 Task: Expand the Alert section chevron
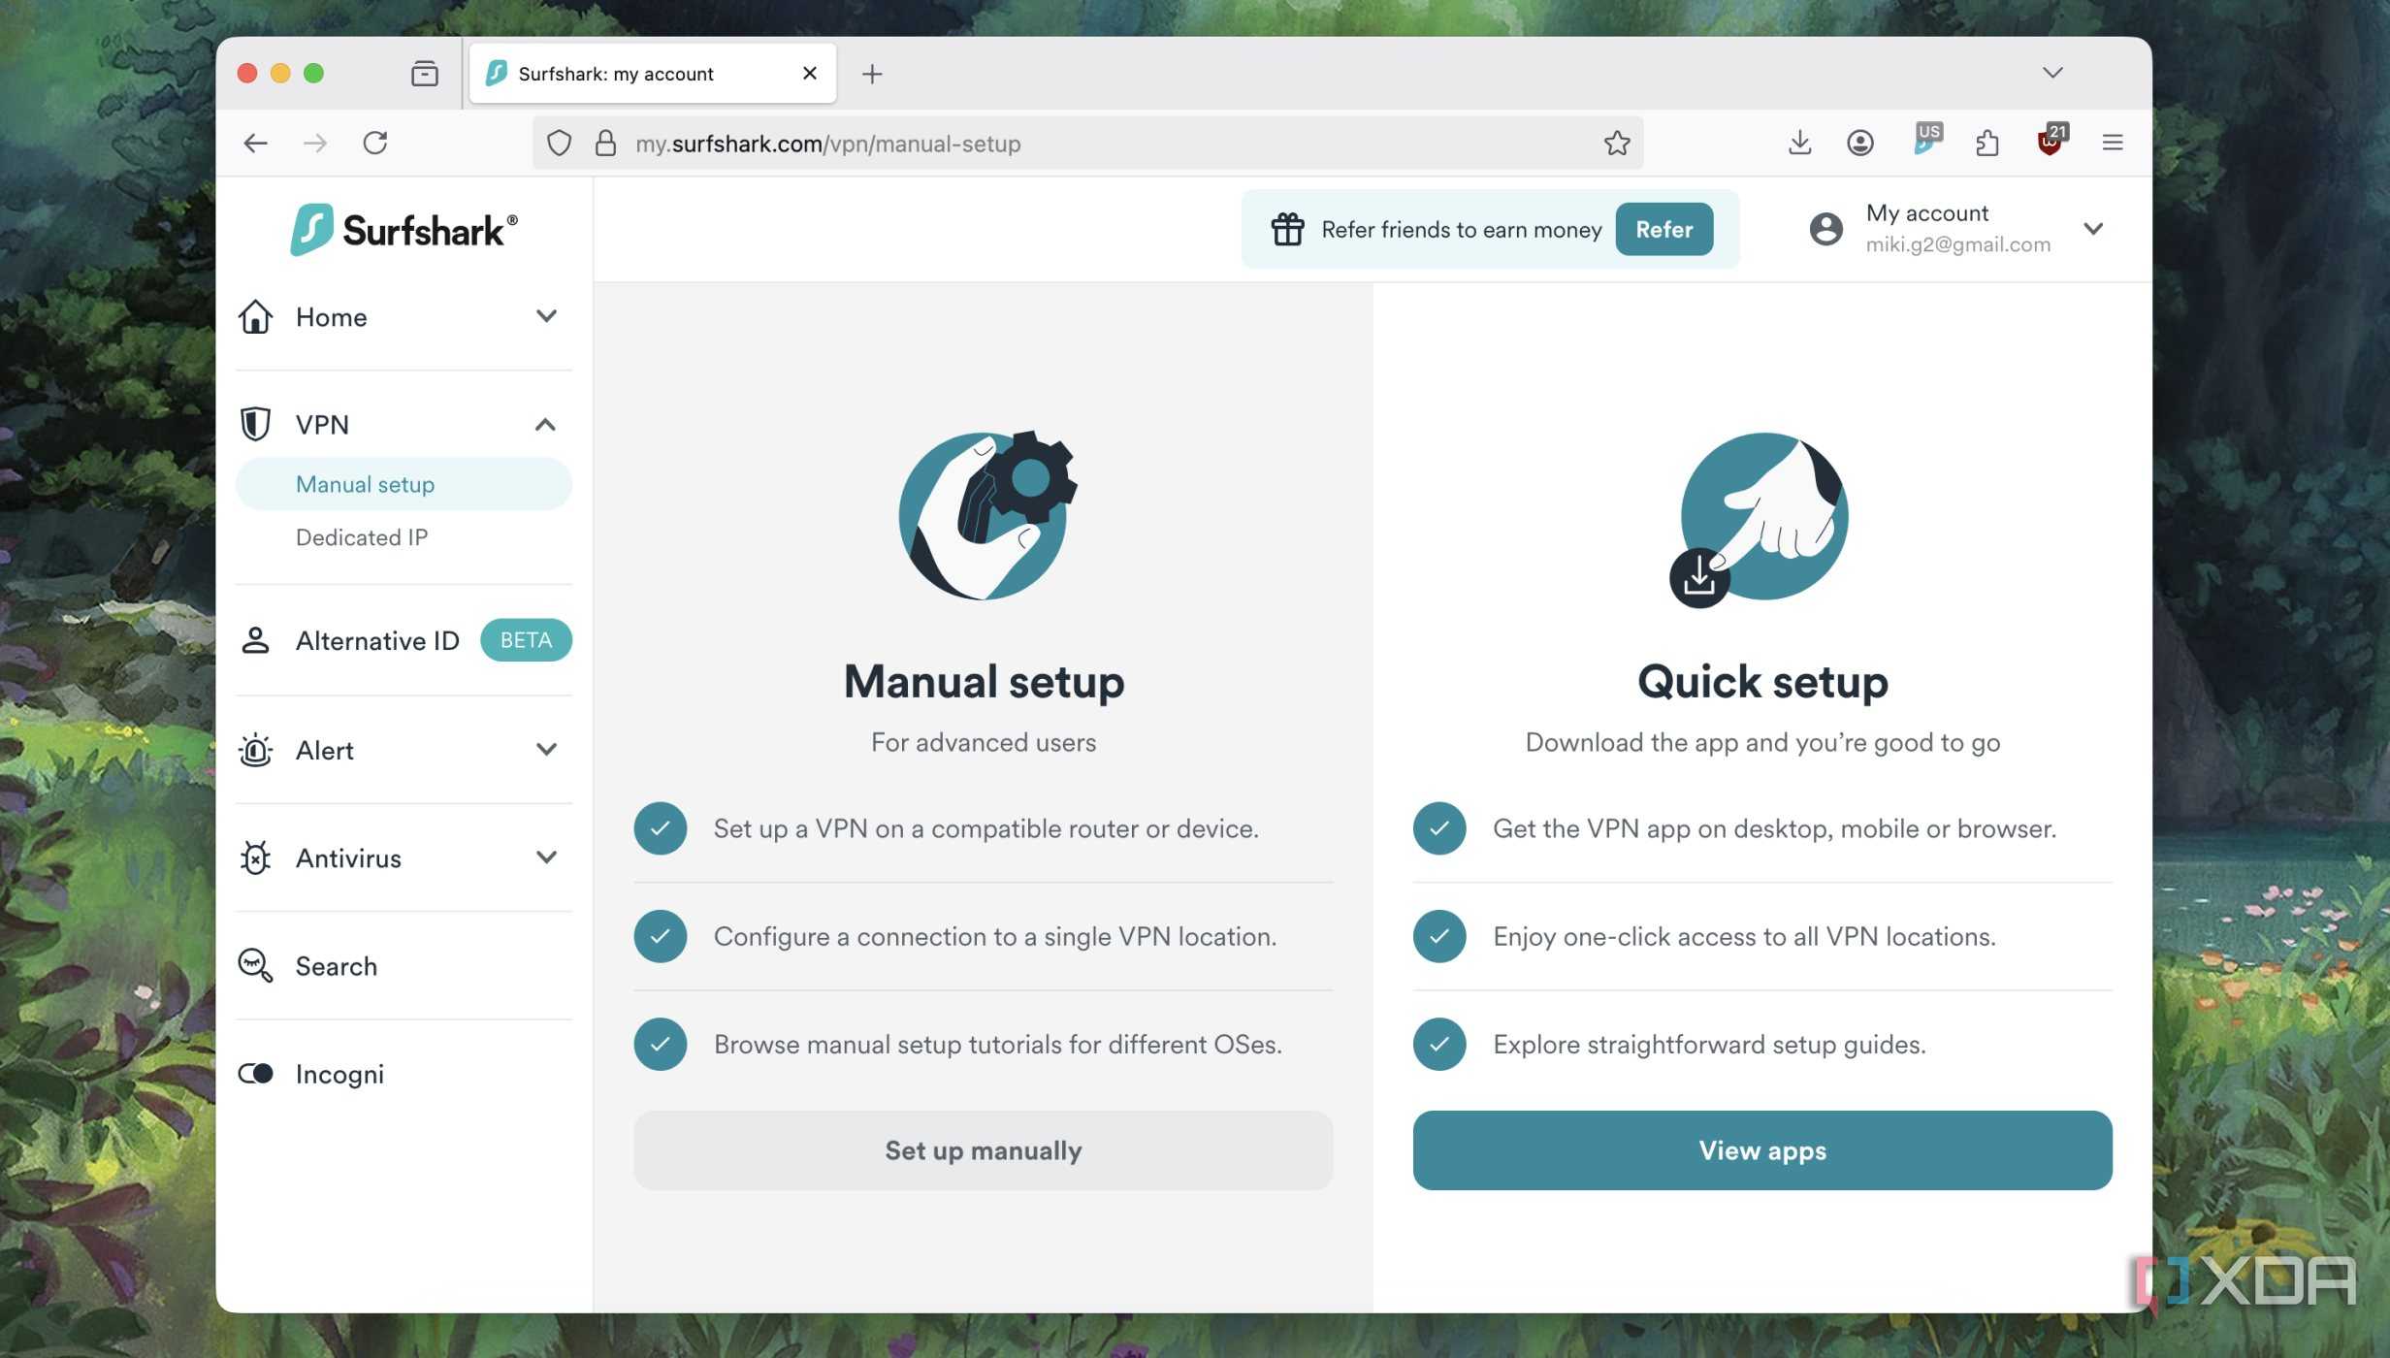[546, 750]
